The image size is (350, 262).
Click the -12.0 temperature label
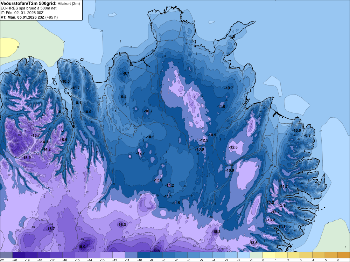[x=158, y=180]
